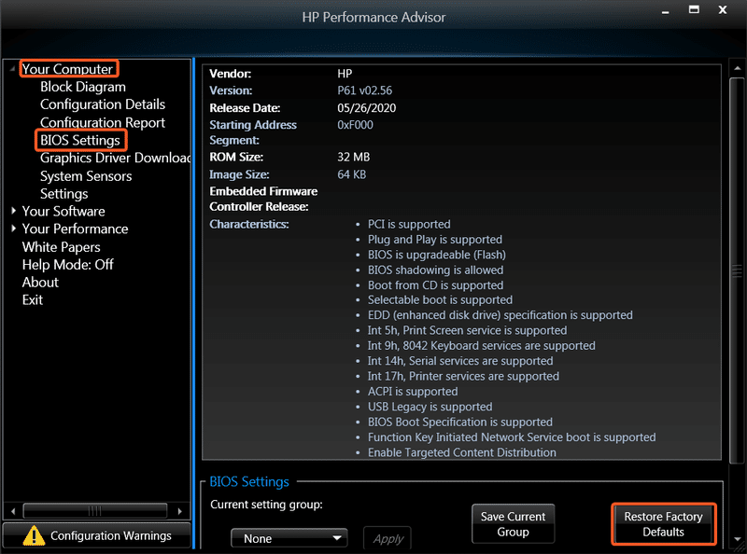747x554 pixels.
Task: Click 'Int 9h, 8042 Keyboard services' line
Action: point(481,345)
